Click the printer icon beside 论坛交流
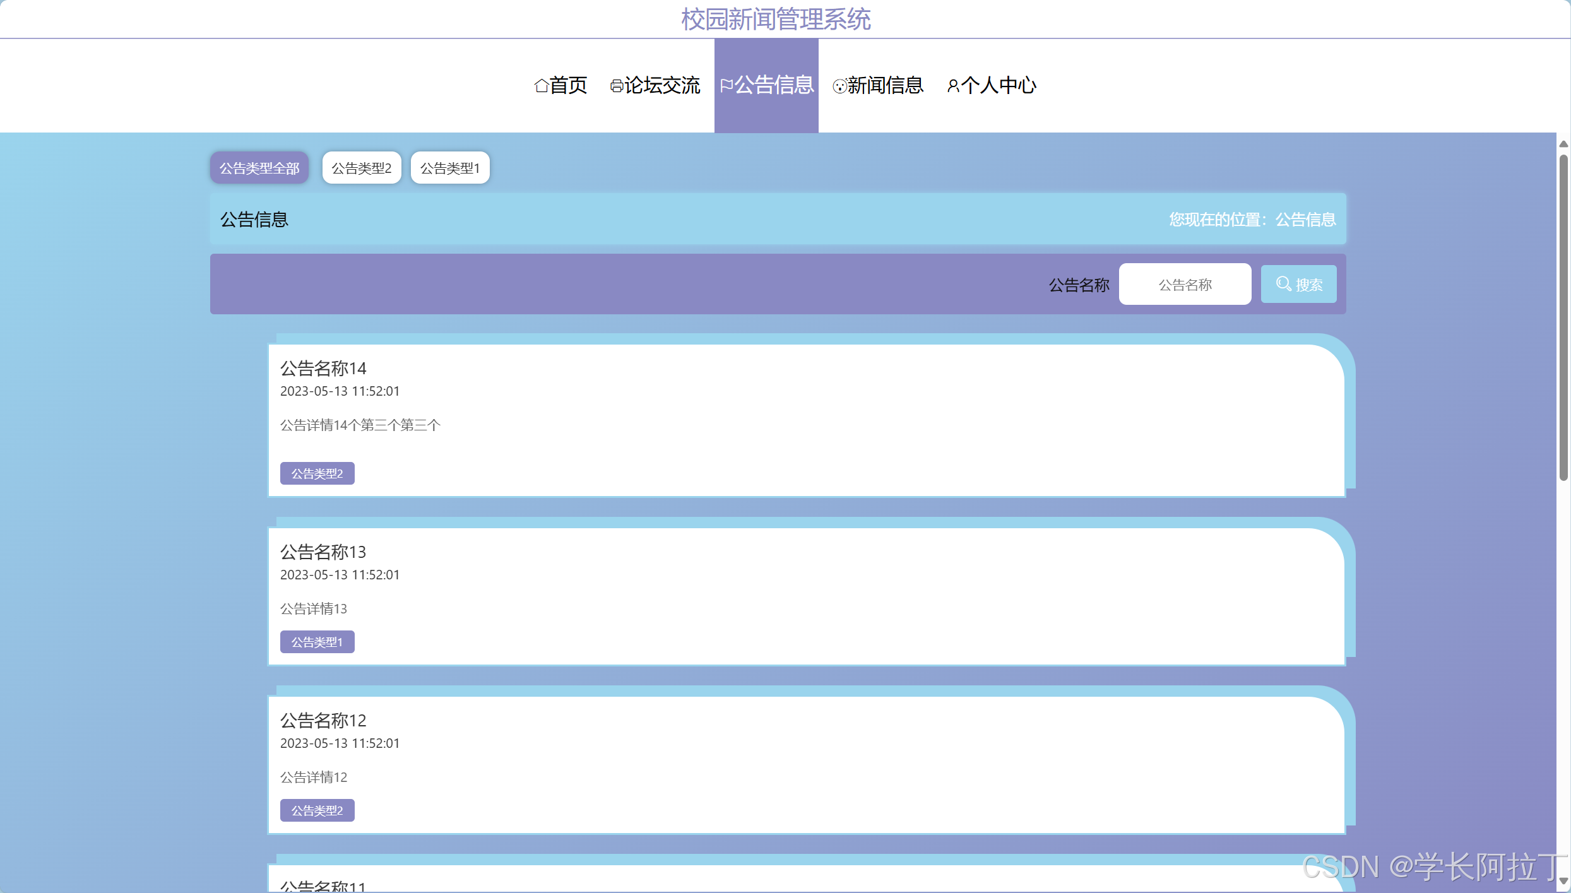This screenshot has height=893, width=1571. 616,86
